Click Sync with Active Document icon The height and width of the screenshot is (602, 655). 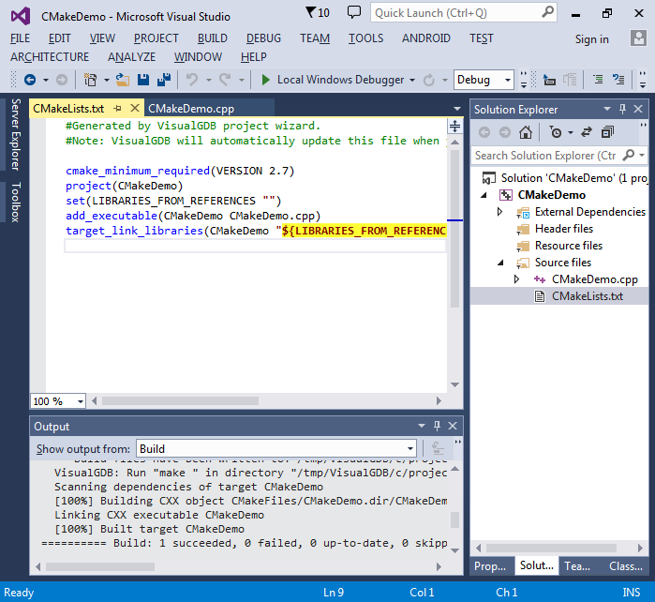(x=587, y=132)
